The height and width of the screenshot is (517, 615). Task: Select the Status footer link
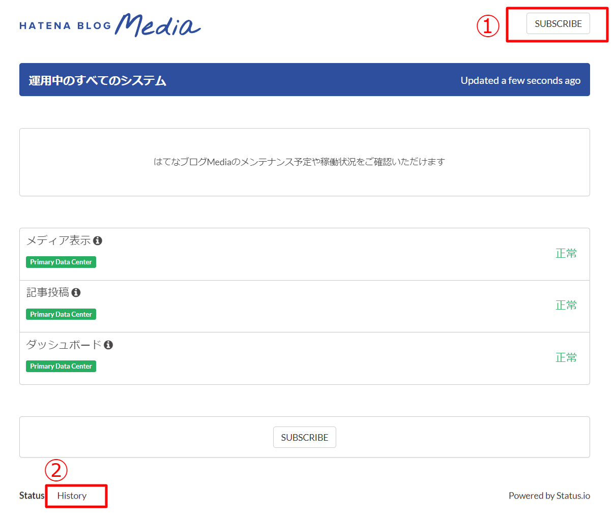[32, 496]
